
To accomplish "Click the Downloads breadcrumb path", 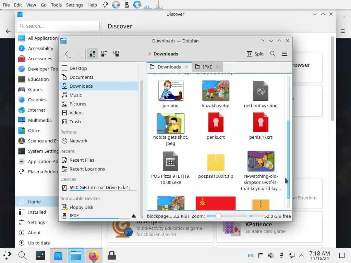I will (166, 54).
